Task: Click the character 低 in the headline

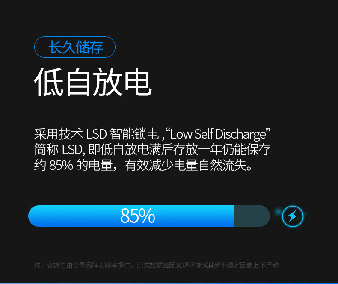Action: point(49,82)
